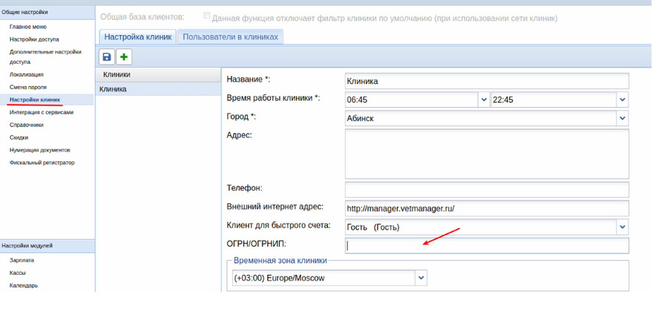
Task: Expand the Город city dropdown
Action: (x=622, y=117)
